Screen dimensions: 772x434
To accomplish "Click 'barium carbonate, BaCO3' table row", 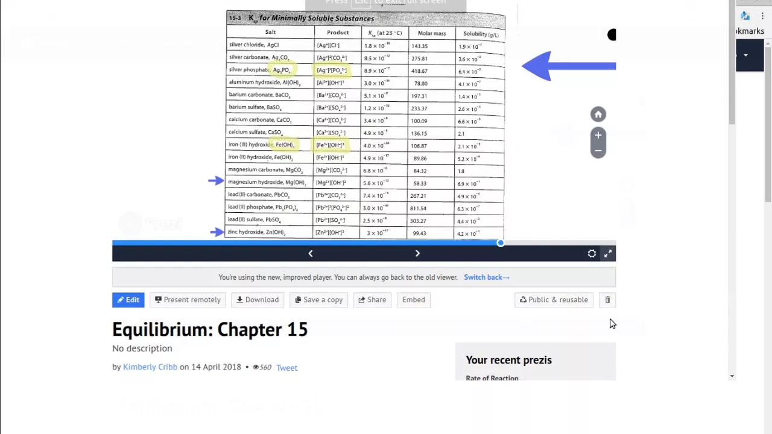I will click(x=365, y=95).
